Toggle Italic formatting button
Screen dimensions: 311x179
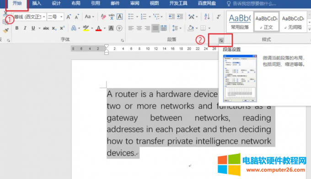25,28
